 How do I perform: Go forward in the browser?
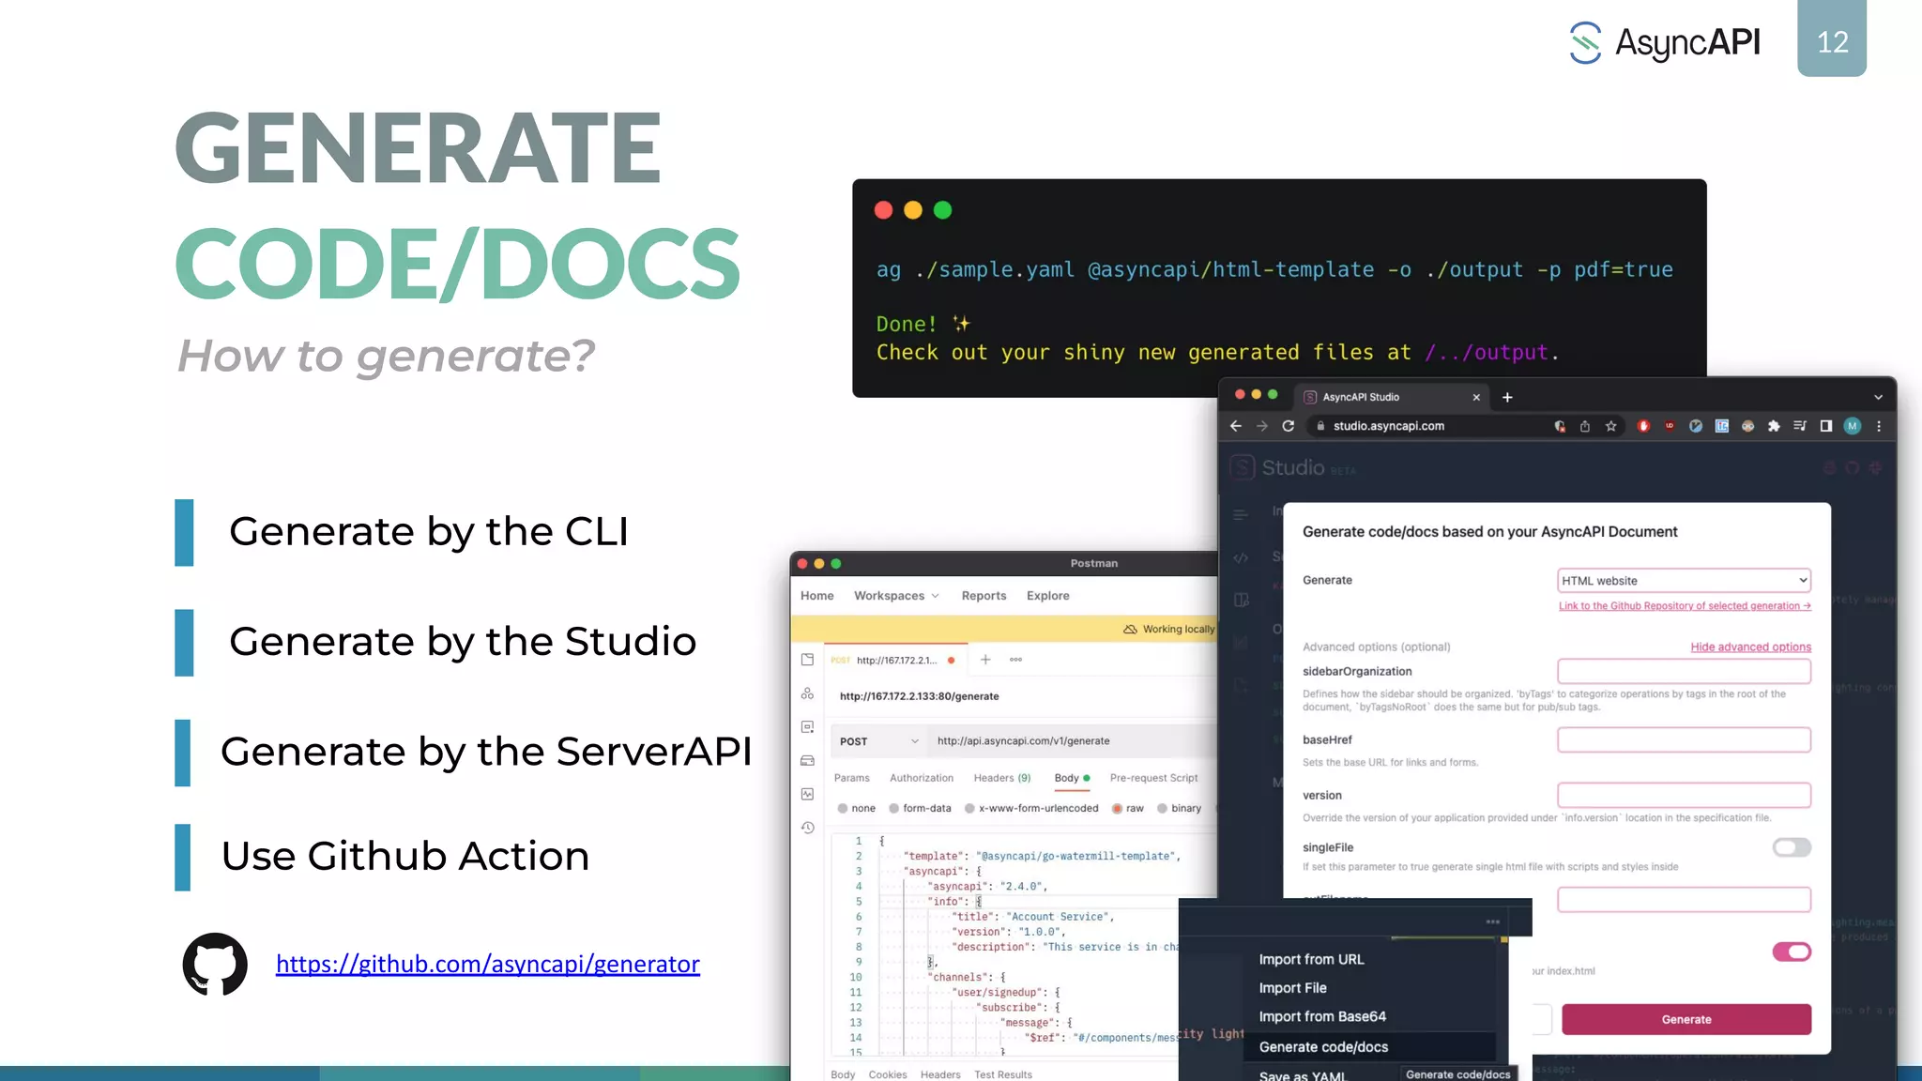pyautogui.click(x=1262, y=426)
